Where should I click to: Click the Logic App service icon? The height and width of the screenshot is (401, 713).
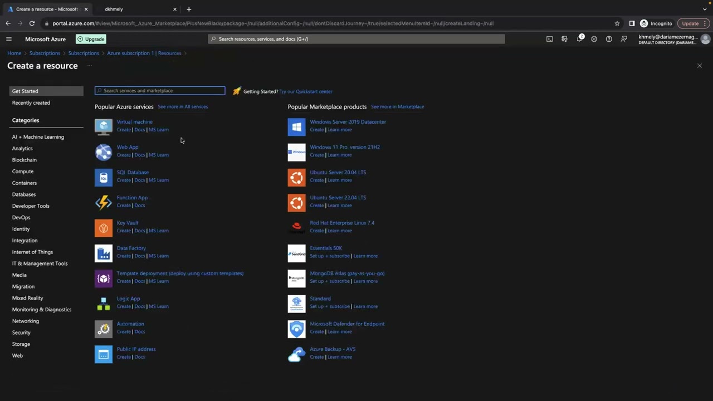tap(104, 304)
